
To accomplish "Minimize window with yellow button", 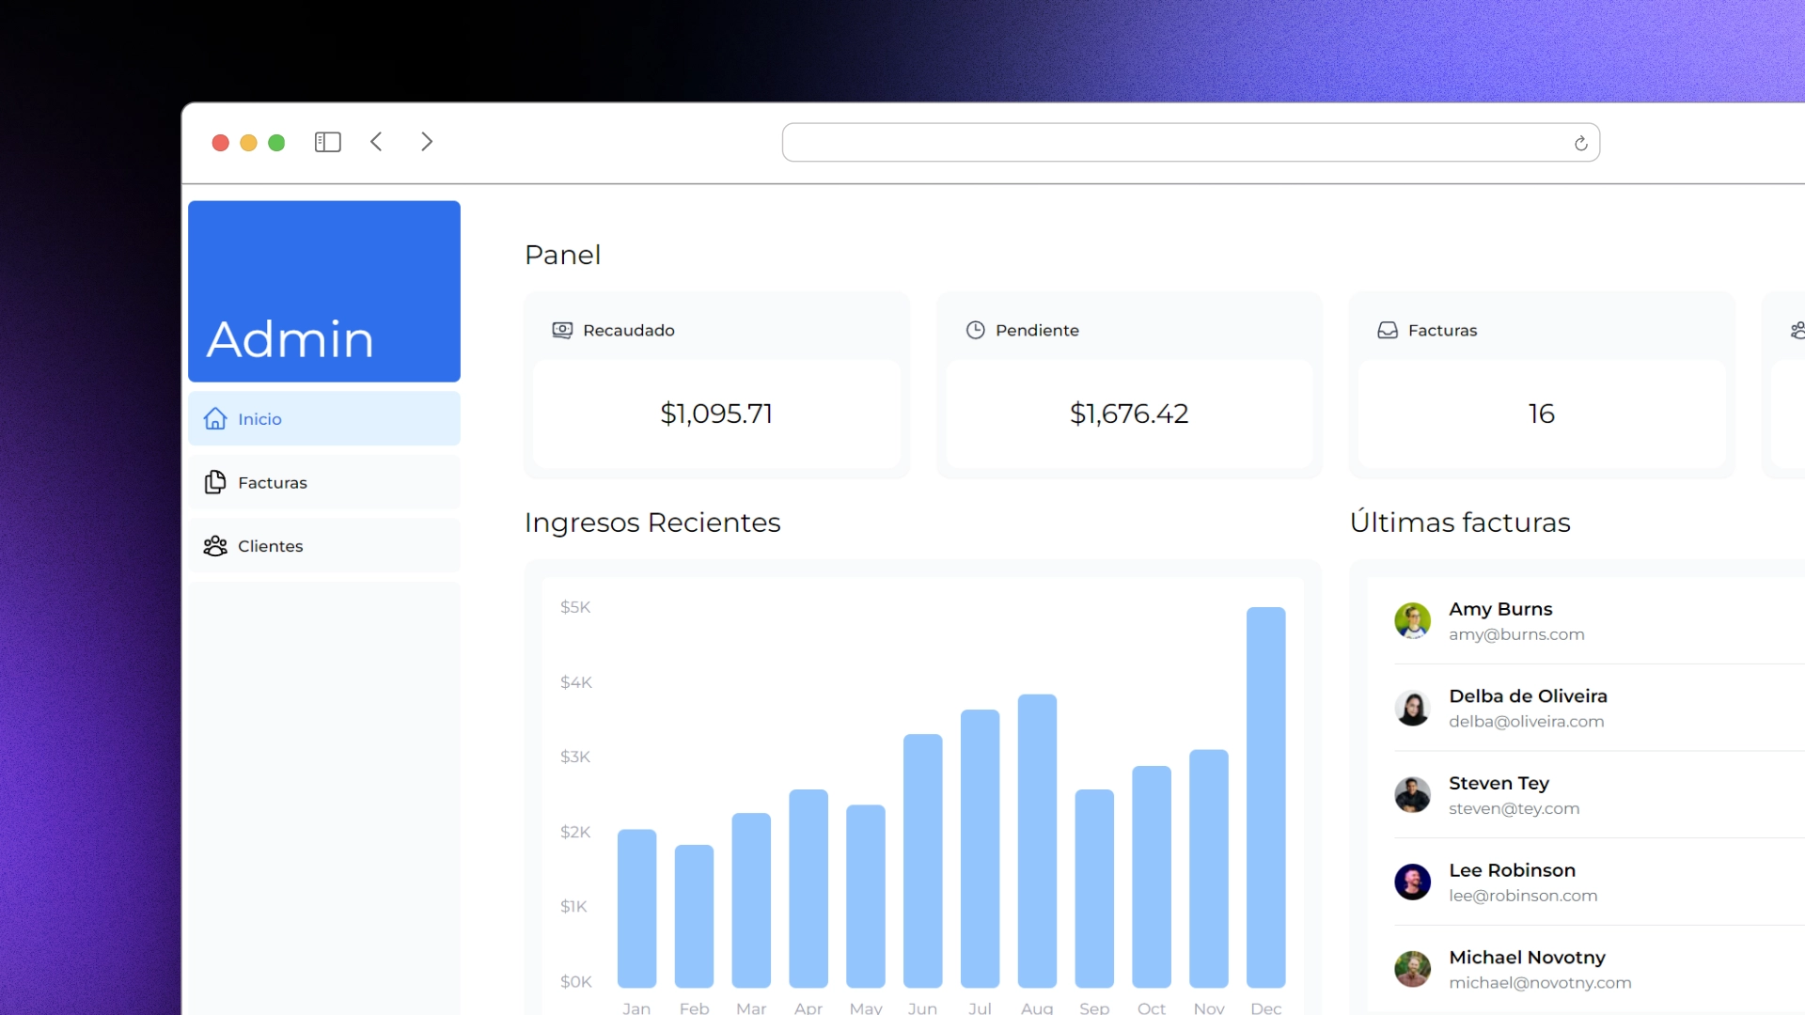I will click(248, 143).
